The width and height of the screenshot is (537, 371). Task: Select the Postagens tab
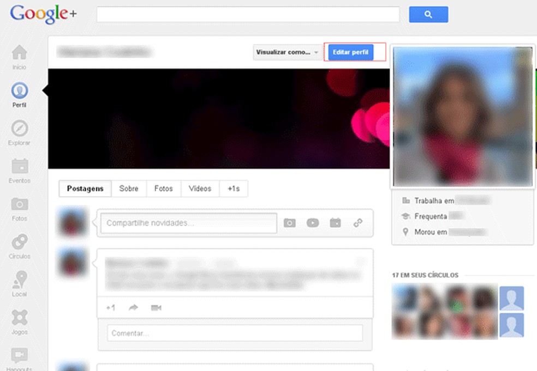click(x=85, y=188)
